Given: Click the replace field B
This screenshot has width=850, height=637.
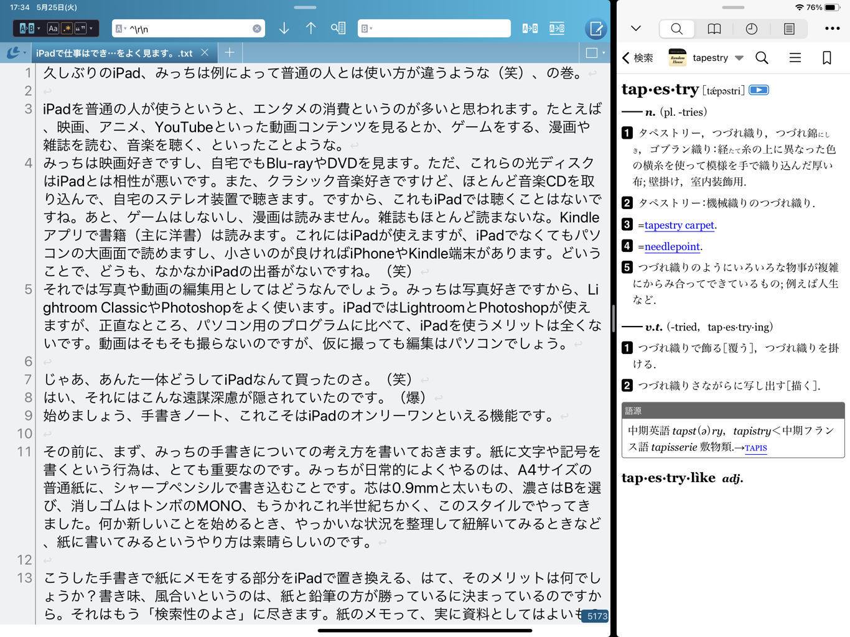Looking at the screenshot, I should pyautogui.click(x=434, y=29).
